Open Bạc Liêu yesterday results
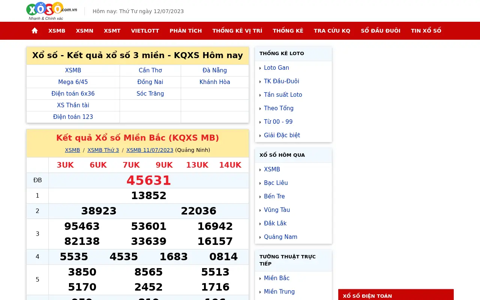480x300 pixels. click(276, 183)
